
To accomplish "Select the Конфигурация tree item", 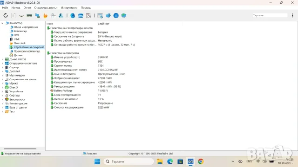I will click(x=19, y=103).
